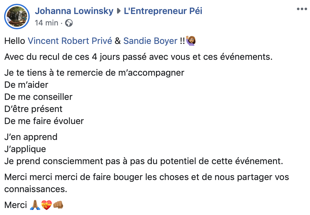Click the 'Avec du recul' sentence
The width and height of the screenshot is (310, 215).
click(x=138, y=58)
